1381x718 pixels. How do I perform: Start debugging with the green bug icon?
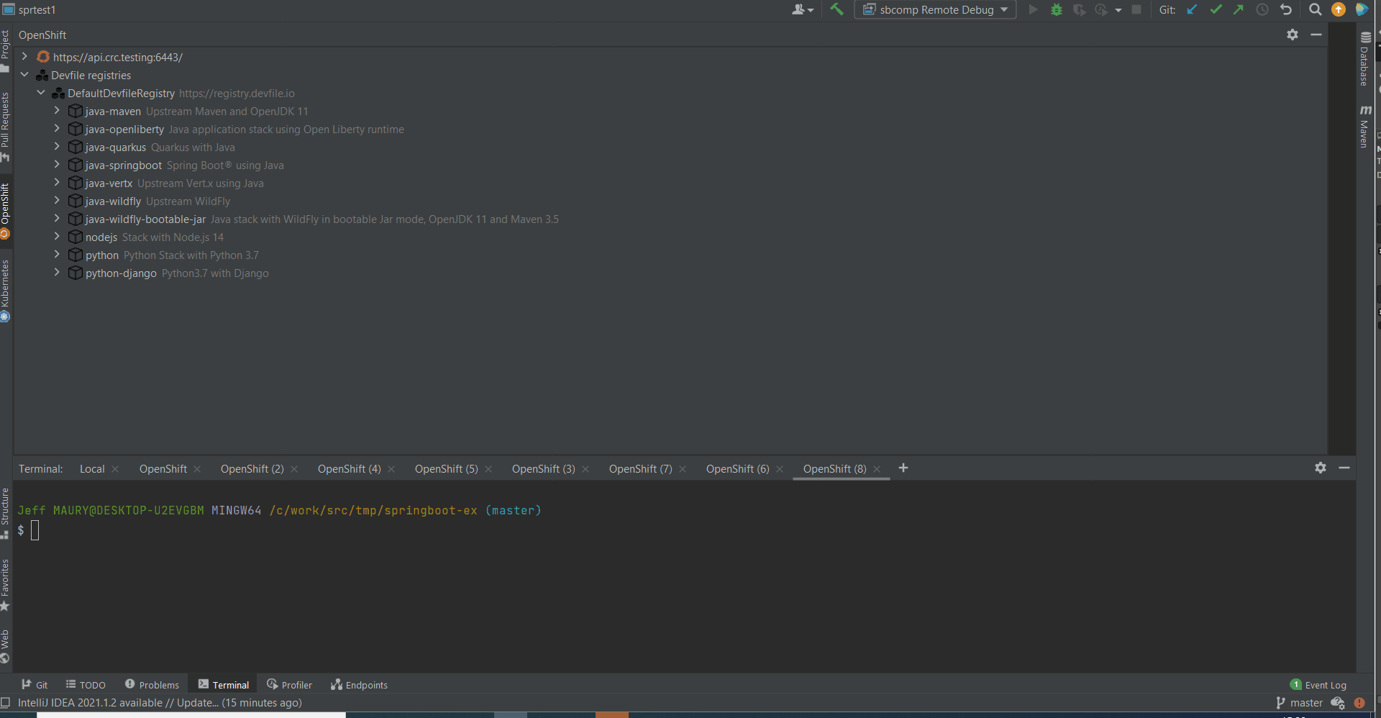click(1056, 9)
